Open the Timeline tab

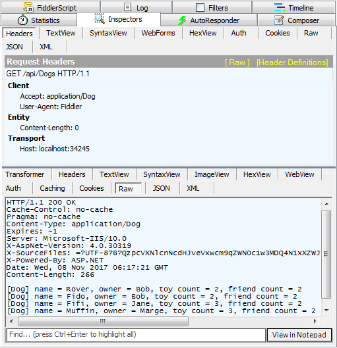coord(293,7)
